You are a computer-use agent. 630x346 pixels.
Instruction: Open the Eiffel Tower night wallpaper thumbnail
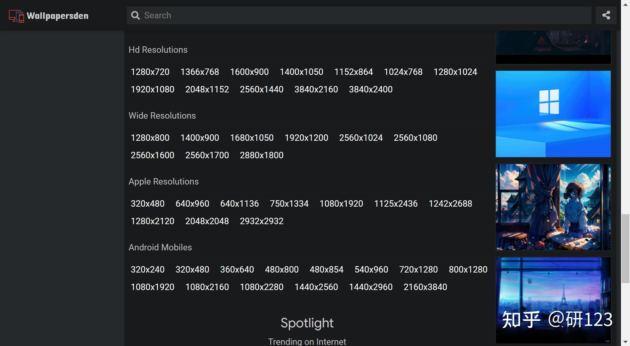[553, 300]
